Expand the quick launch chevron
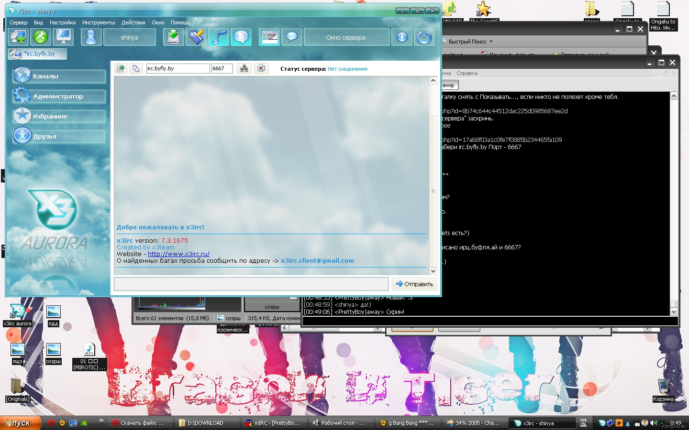This screenshot has width=689, height=430. [101, 420]
